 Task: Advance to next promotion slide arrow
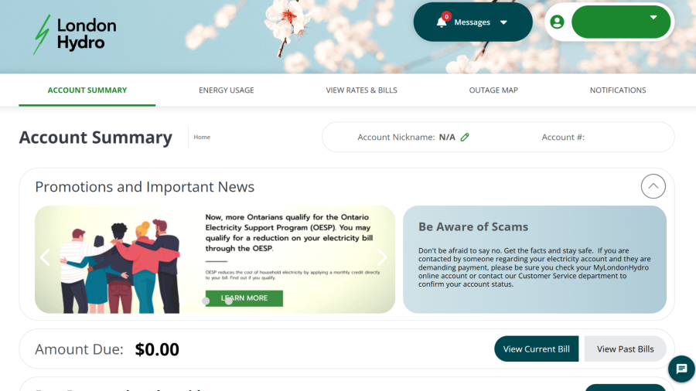(x=382, y=257)
